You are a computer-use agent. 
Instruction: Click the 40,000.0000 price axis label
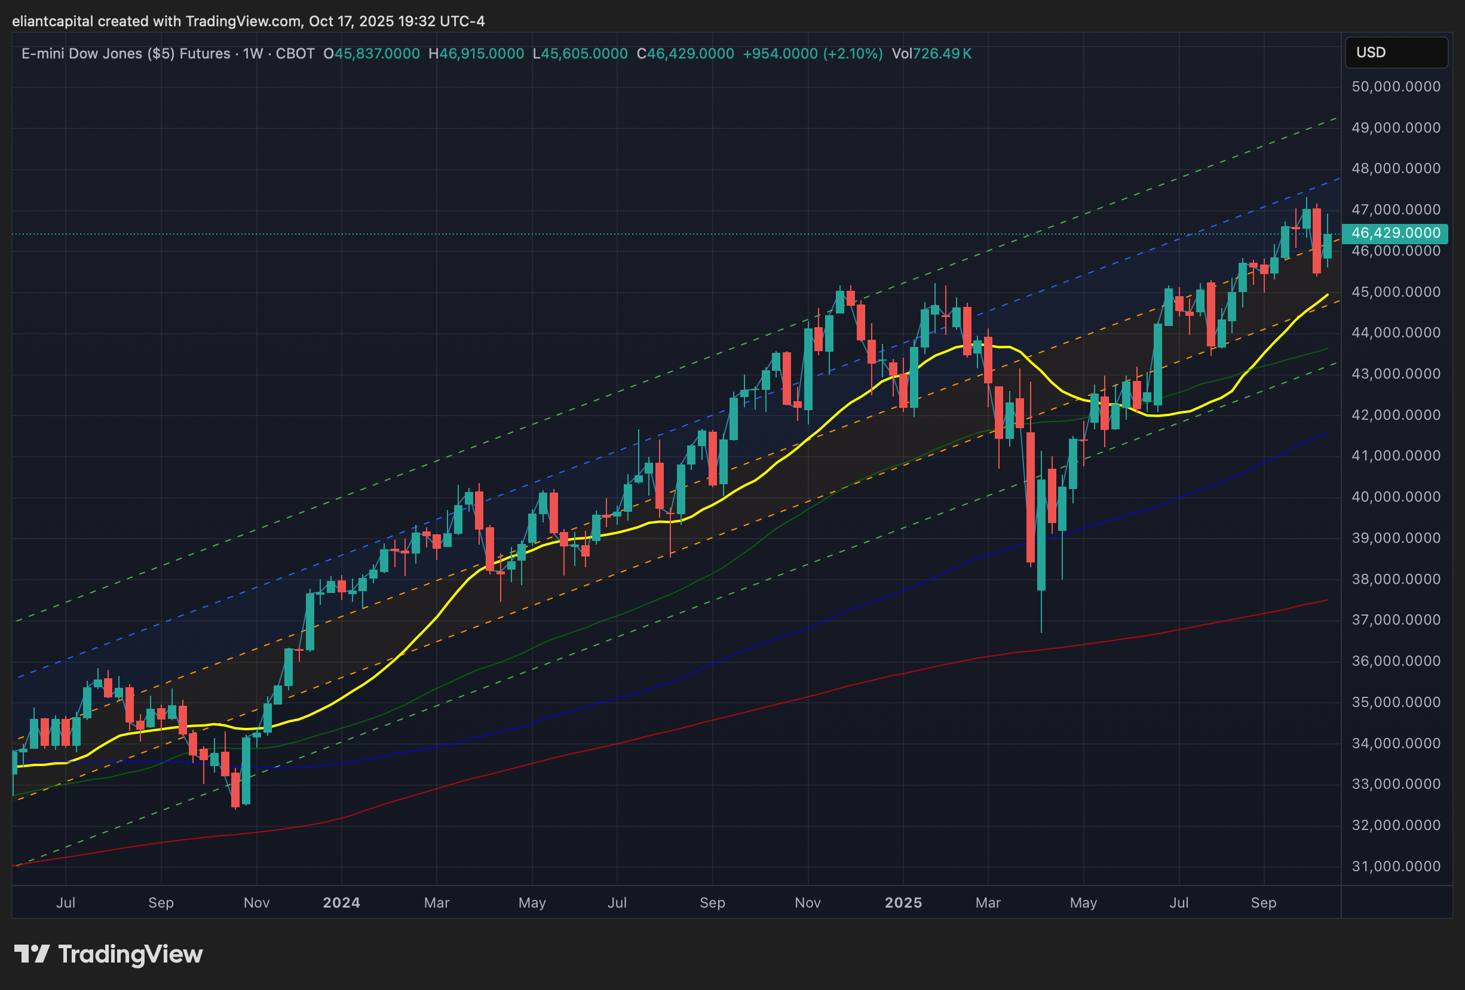click(x=1396, y=497)
